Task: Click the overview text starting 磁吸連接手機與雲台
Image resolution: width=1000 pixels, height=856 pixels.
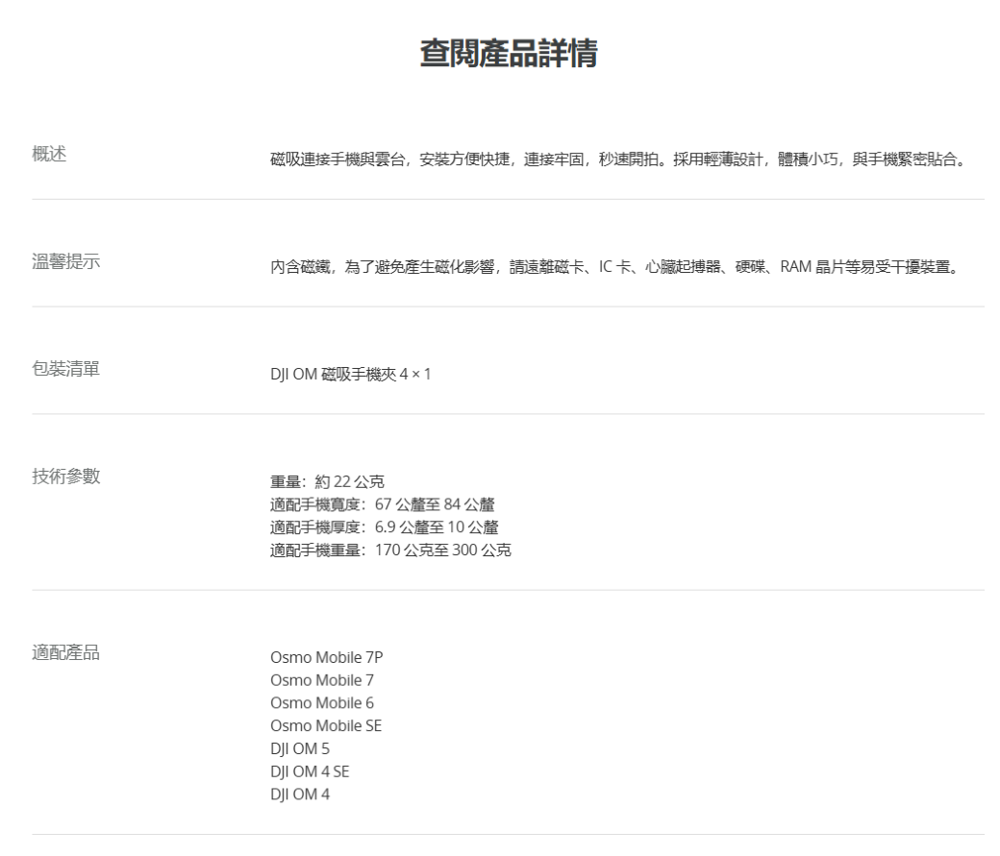Action: pos(618,159)
